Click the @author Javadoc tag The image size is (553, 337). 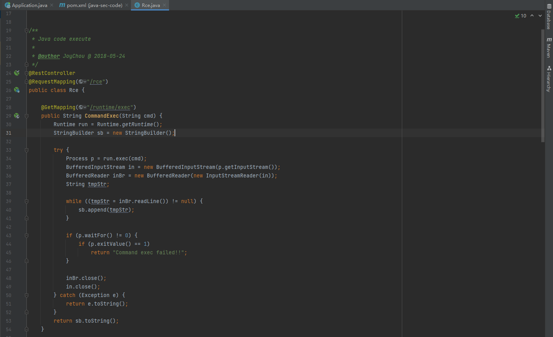click(x=49, y=56)
